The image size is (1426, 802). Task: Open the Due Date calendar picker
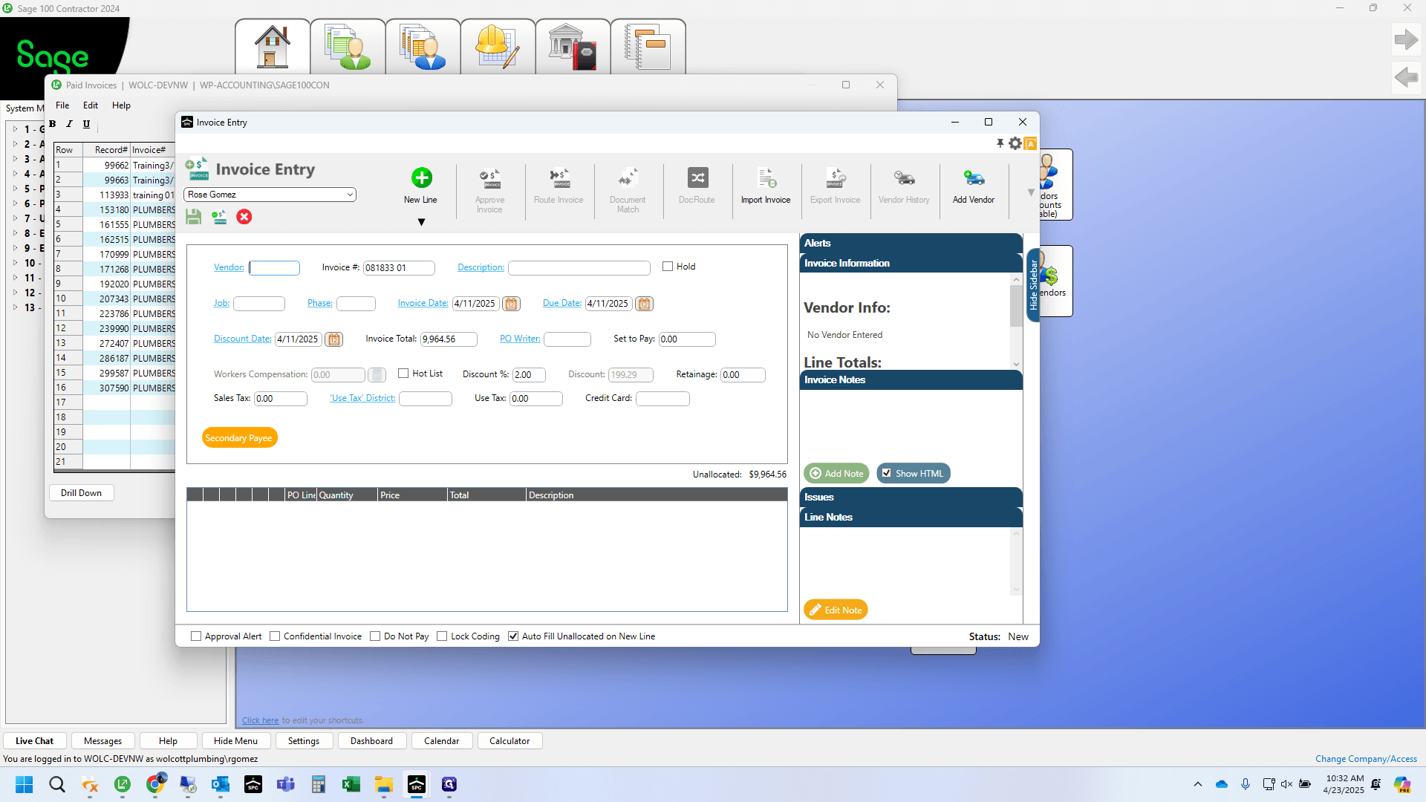point(644,304)
